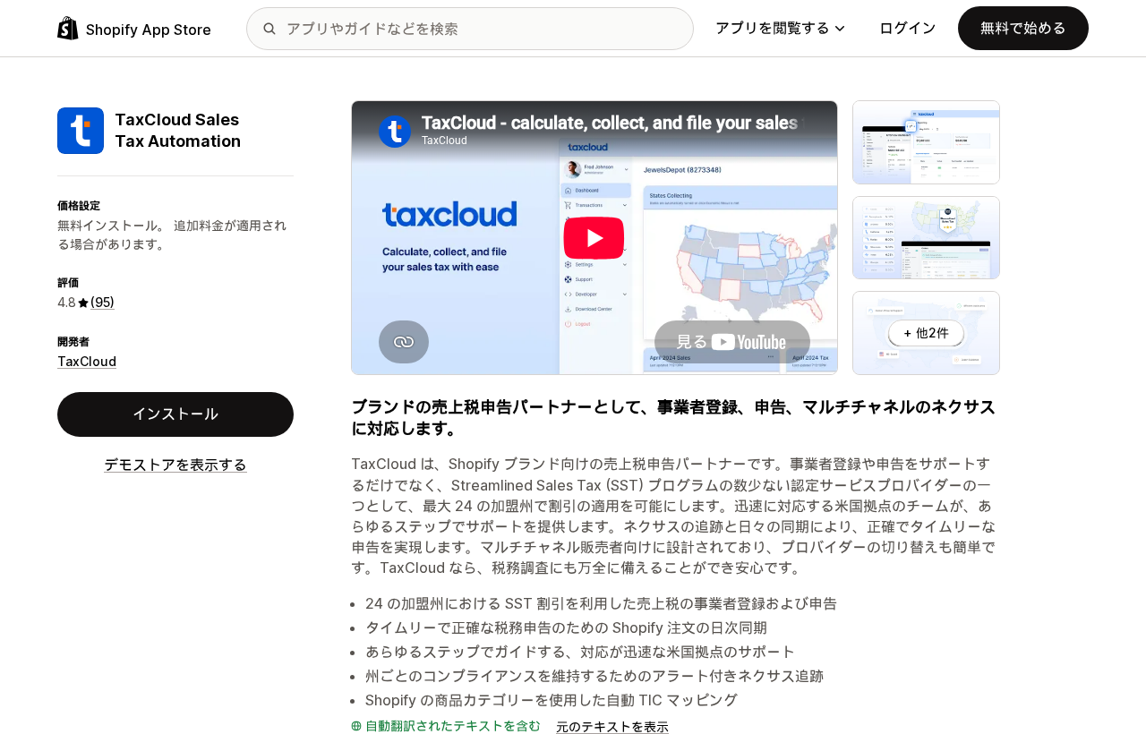Click the 無料で始める button
1146x734 pixels.
click(1023, 29)
